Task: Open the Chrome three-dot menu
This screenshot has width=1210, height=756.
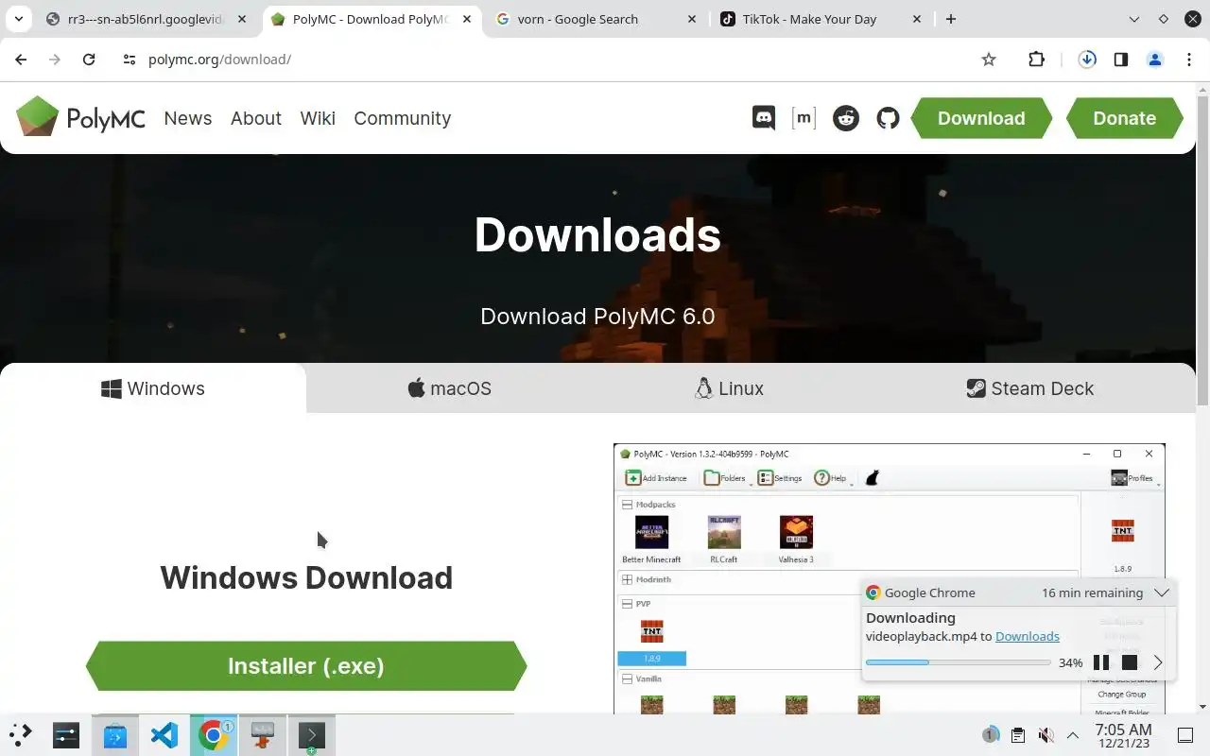Action: pyautogui.click(x=1188, y=60)
